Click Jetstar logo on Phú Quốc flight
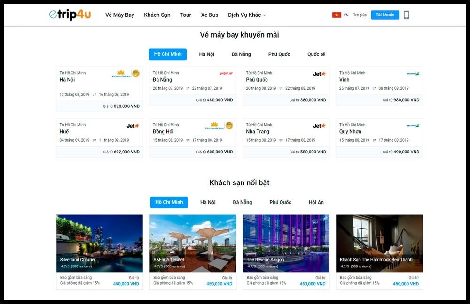This screenshot has height=304, width=470. (320, 74)
